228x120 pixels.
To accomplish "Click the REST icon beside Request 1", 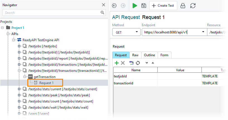I will coord(36,83).
